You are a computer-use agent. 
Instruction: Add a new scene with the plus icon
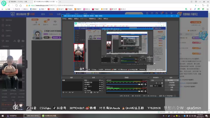63,92
